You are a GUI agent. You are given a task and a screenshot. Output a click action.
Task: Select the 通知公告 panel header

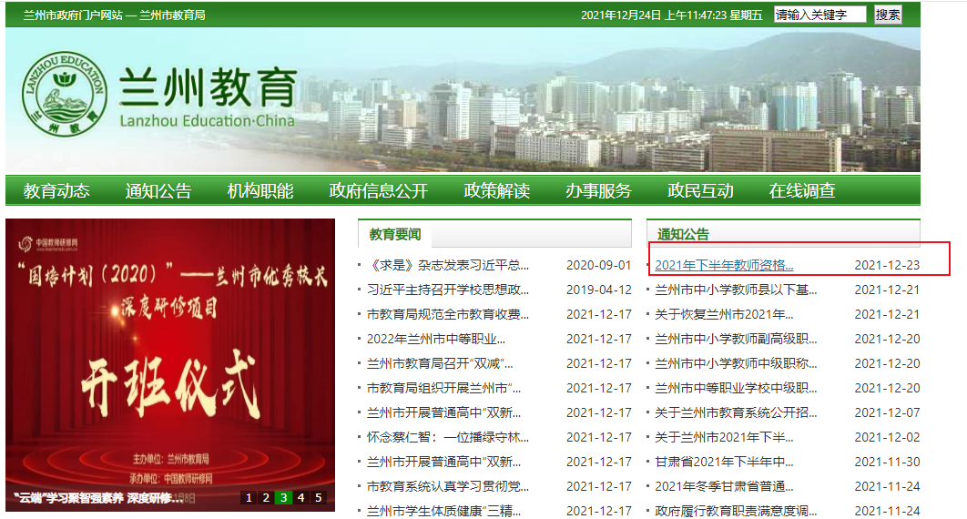coord(683,234)
